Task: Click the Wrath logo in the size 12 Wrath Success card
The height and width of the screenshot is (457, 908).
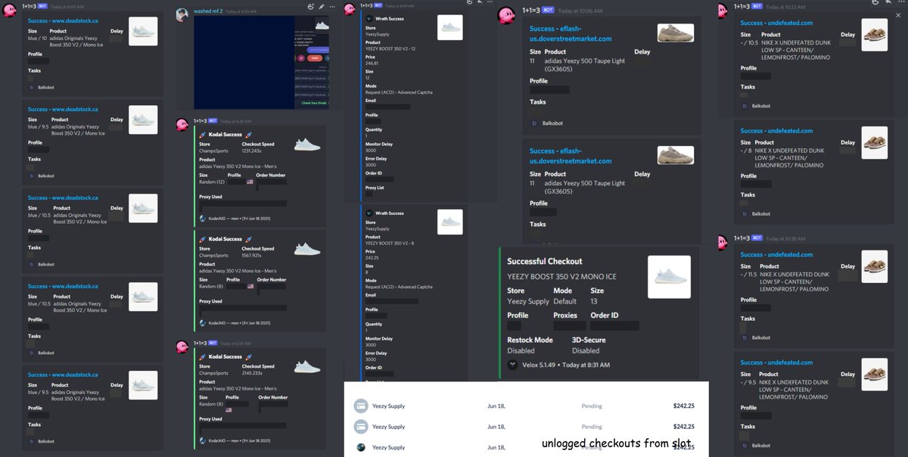Action: (369, 18)
